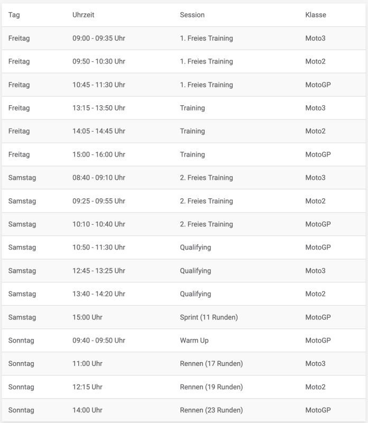Select the 10:45 - 11:30 Uhr Freitag row
368x423 pixels.
pos(183,85)
